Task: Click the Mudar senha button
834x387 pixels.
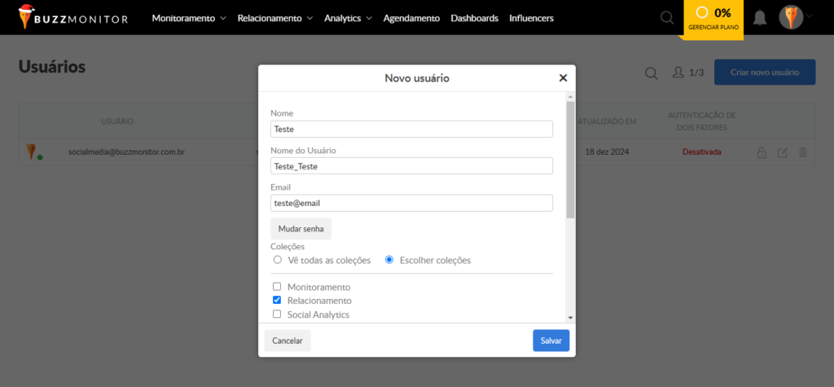Action: (301, 229)
